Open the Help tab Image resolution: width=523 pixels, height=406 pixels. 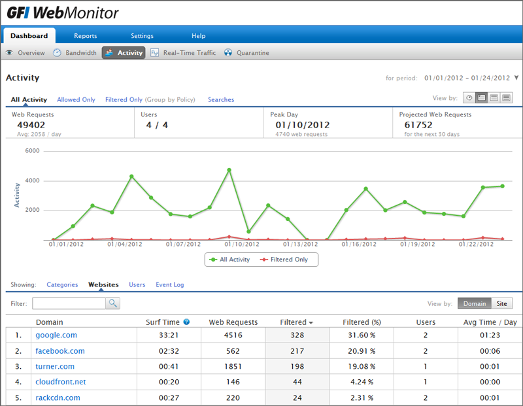point(199,36)
